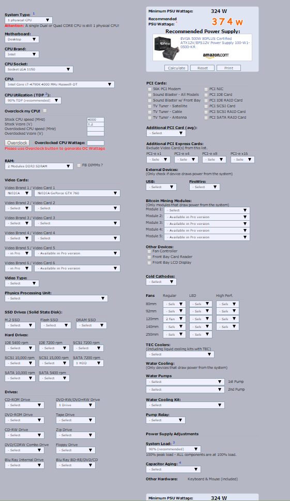290x501 pixels.
Task: Open the Pump Relay dropdown
Action: (166, 420)
